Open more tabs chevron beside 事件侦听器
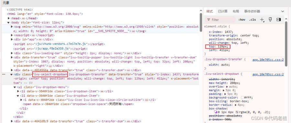Viewport: 291px width, 123px height. 283,12
